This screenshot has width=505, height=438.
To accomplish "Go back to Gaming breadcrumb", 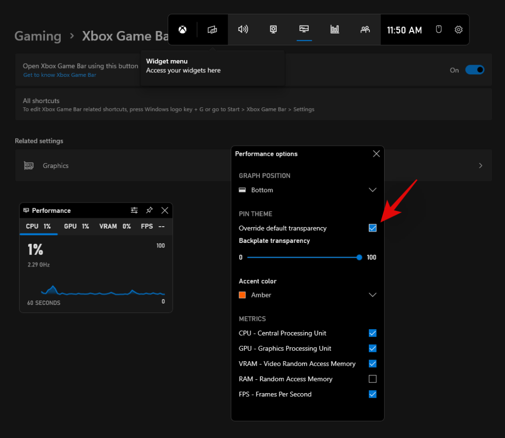I will (x=37, y=36).
